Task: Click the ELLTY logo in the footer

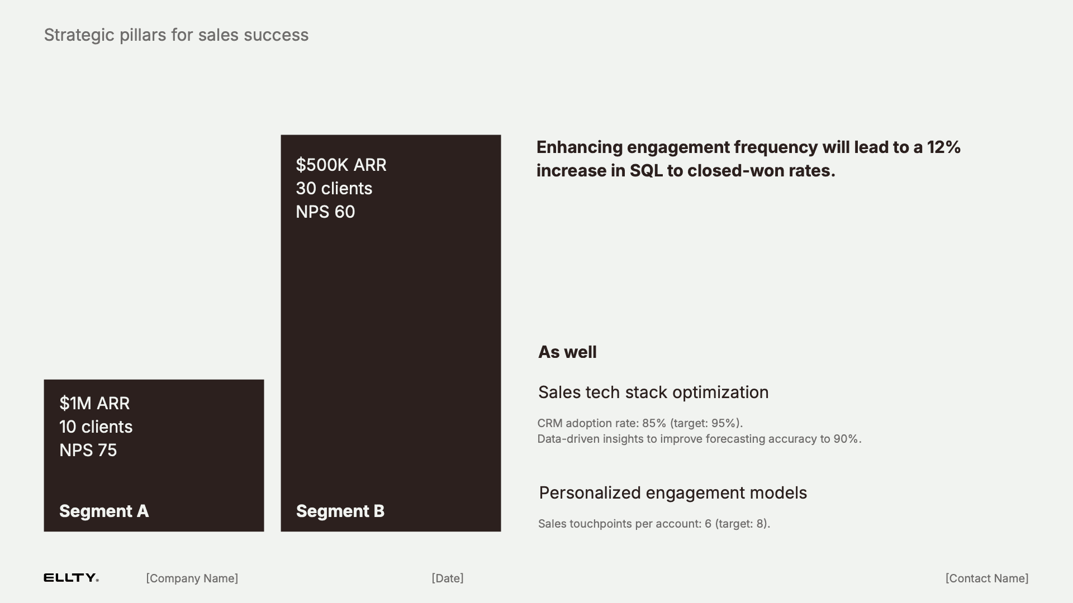Action: click(71, 578)
